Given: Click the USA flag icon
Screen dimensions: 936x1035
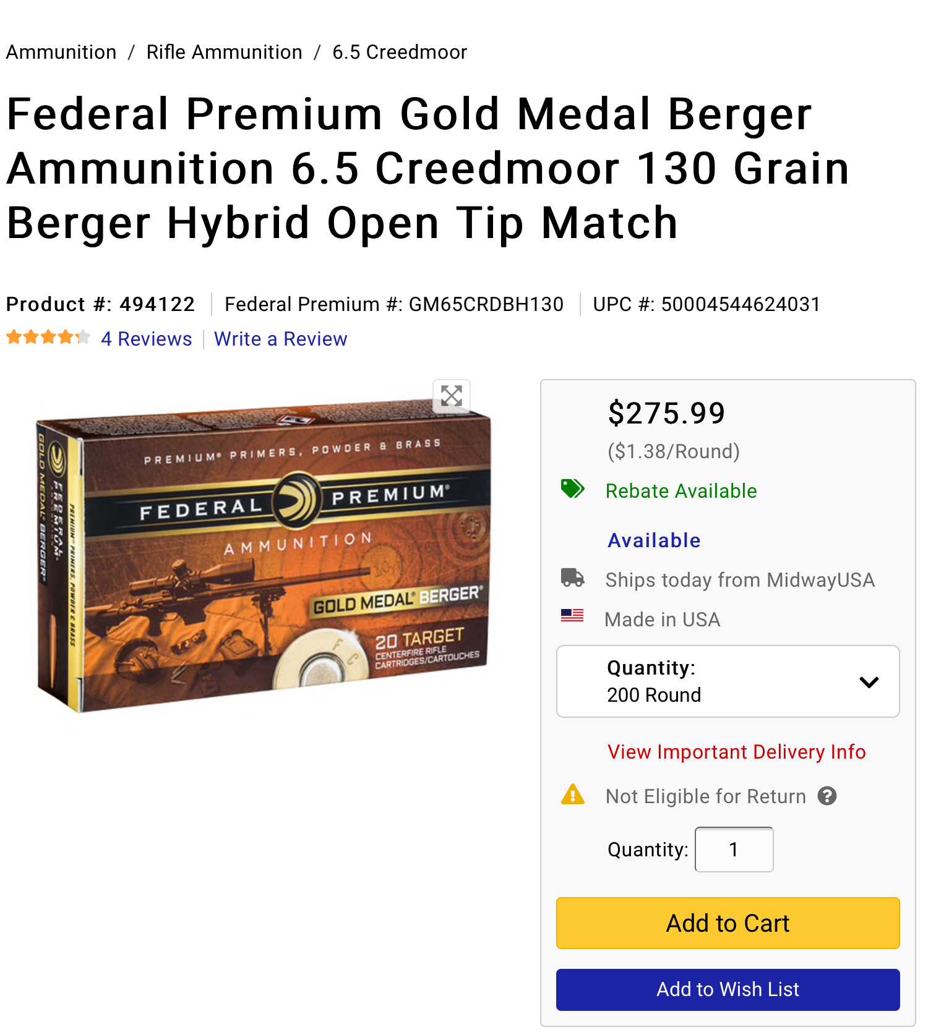Looking at the screenshot, I should 572,615.
